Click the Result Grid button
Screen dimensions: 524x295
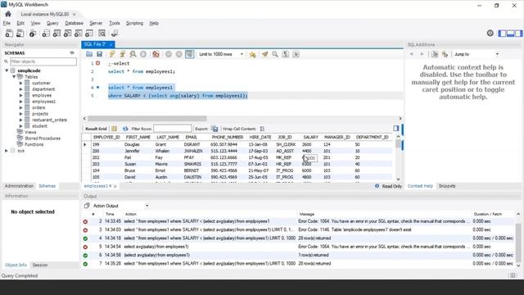click(x=96, y=129)
